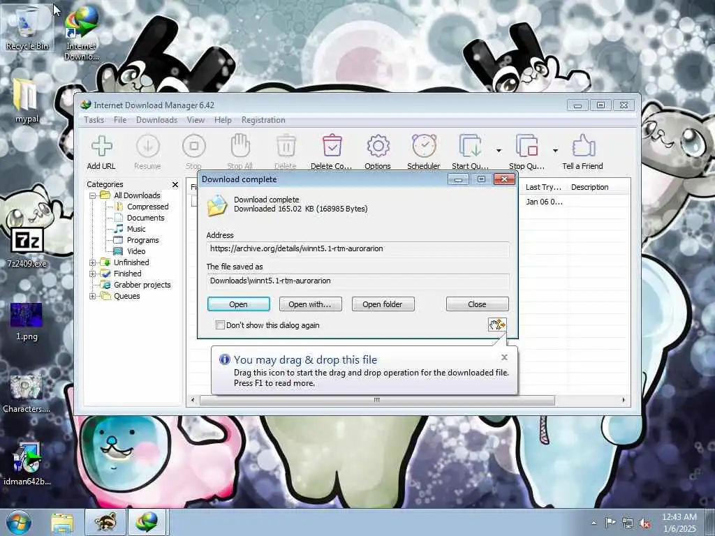Expand the Queues category node
The width and height of the screenshot is (715, 536).
(93, 296)
